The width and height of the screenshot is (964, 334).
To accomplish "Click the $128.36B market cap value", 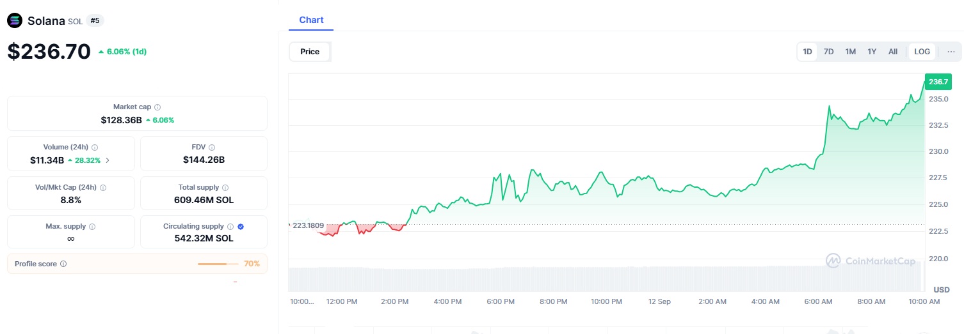I will point(121,120).
